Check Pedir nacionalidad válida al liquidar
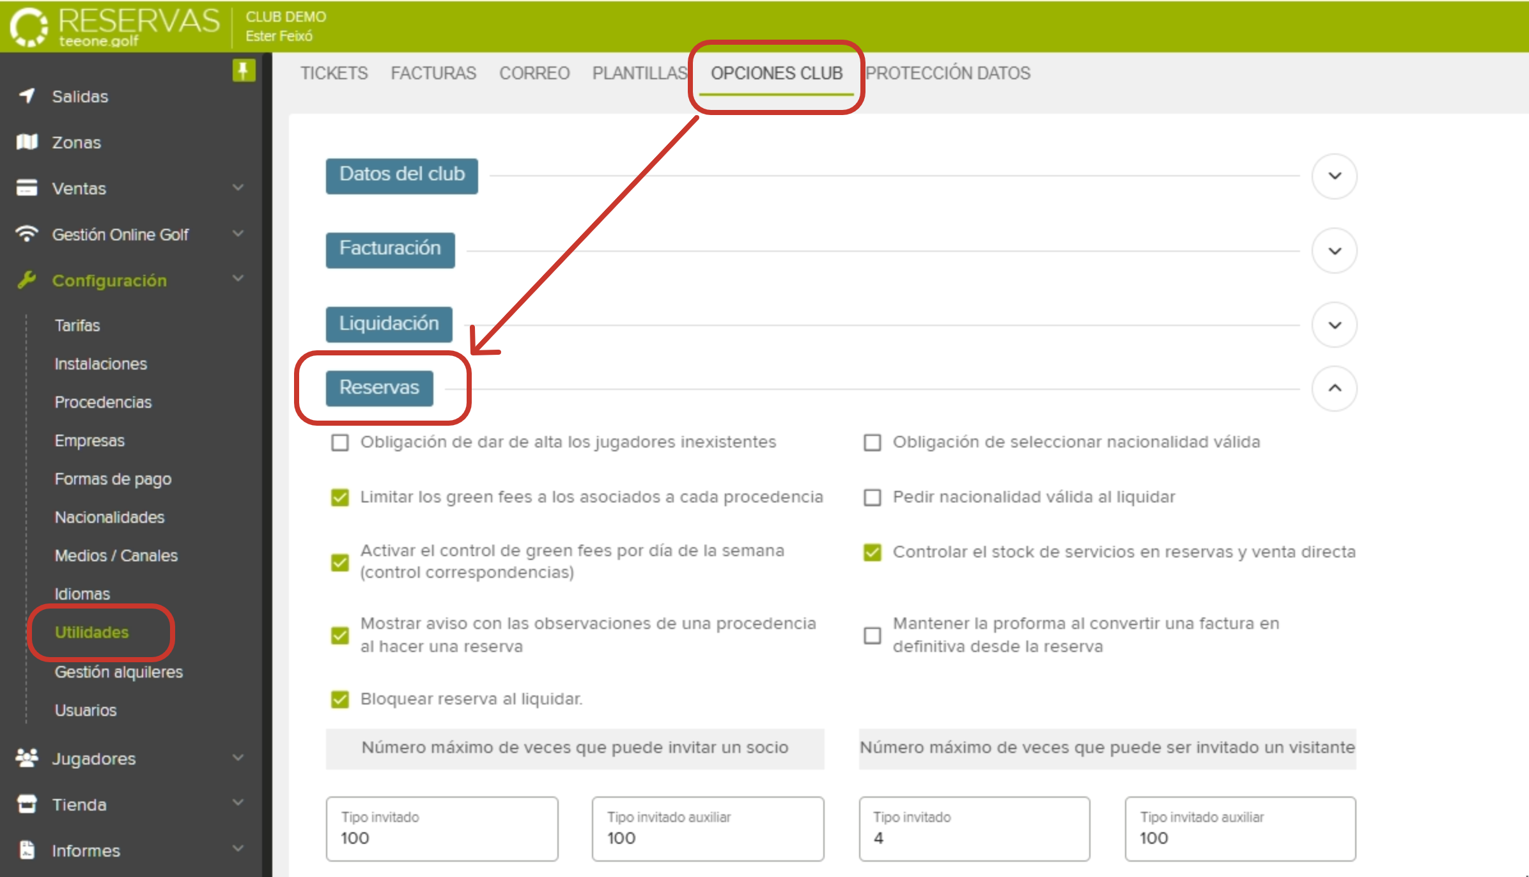The height and width of the screenshot is (877, 1529). (x=873, y=497)
